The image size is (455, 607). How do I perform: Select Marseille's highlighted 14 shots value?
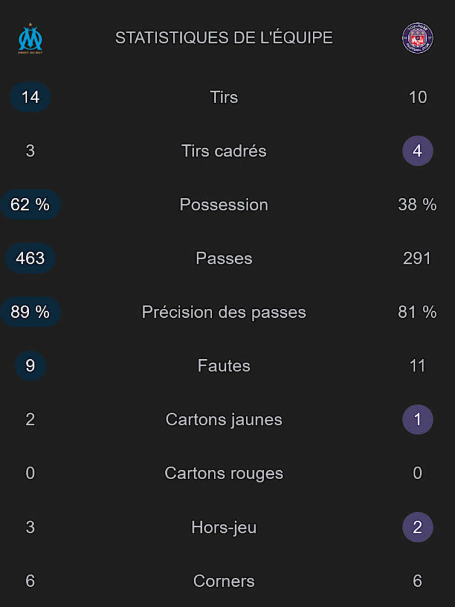(30, 97)
